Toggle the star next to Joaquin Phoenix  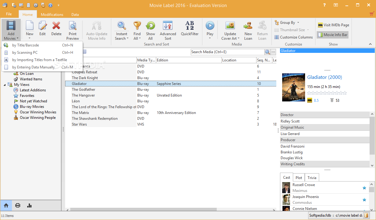tap(364, 200)
